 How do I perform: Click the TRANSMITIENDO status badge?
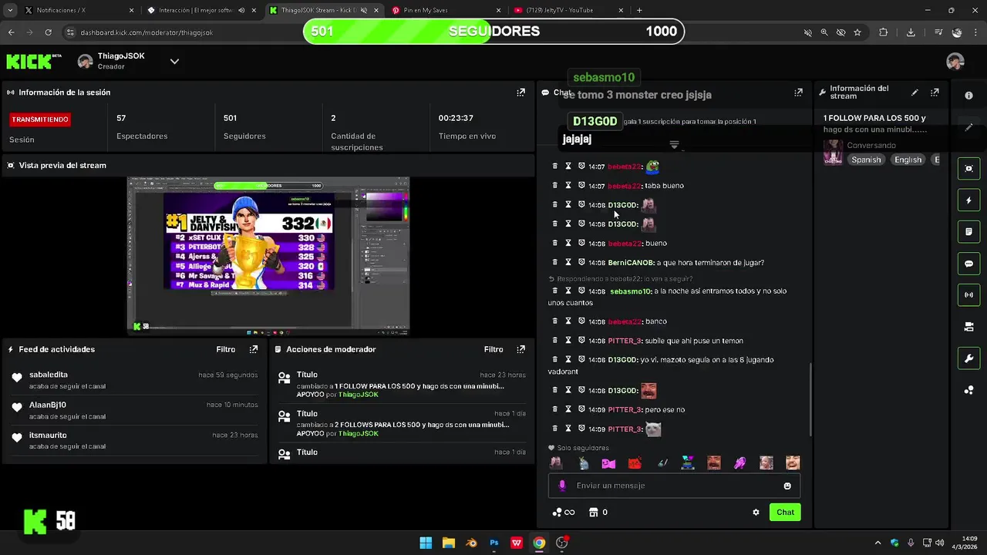click(x=40, y=119)
